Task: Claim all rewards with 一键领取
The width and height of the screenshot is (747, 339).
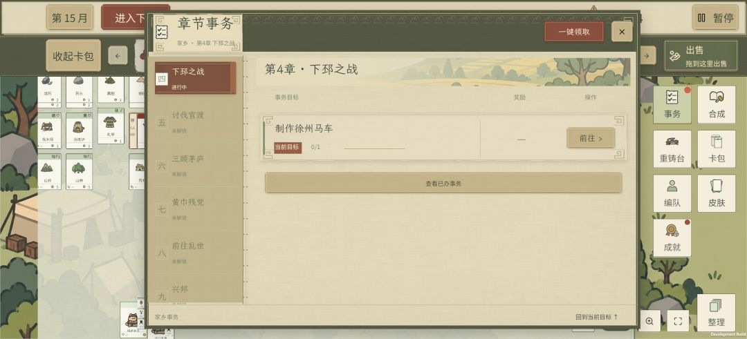Action: [x=574, y=32]
